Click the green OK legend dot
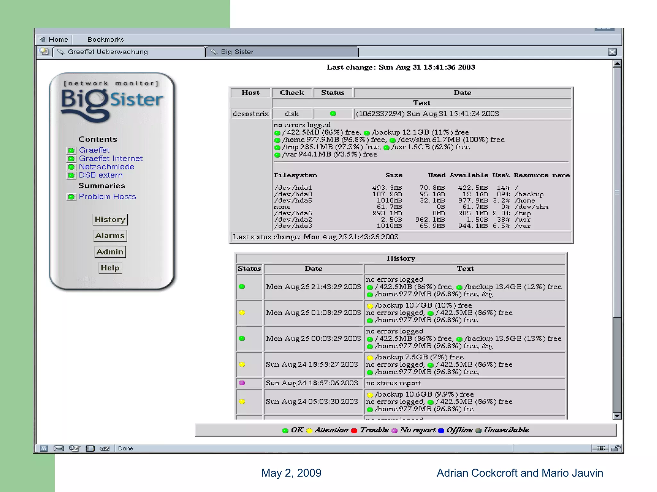 (285, 431)
